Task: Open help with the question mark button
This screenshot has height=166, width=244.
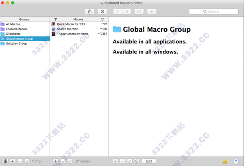Action: tap(235, 161)
